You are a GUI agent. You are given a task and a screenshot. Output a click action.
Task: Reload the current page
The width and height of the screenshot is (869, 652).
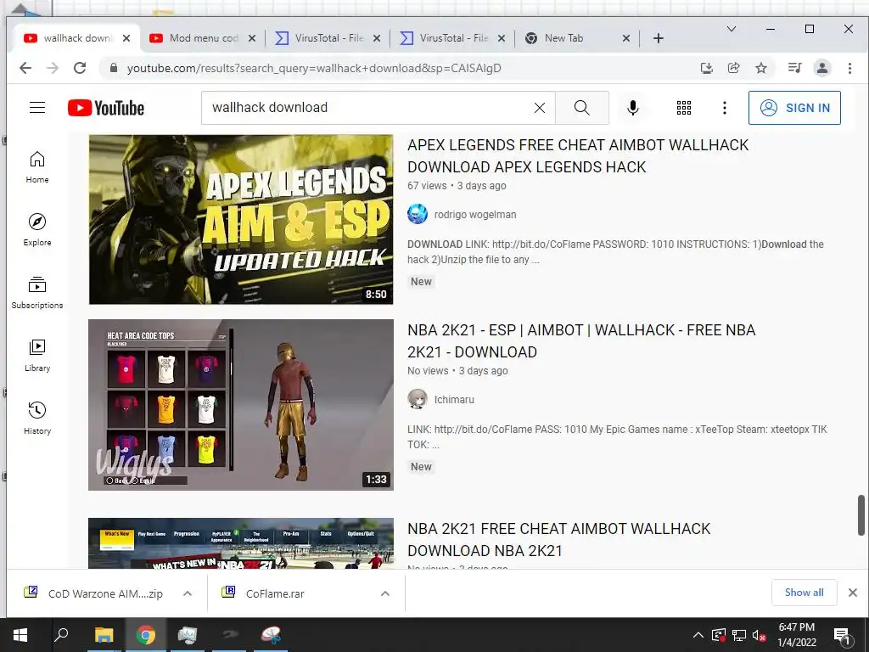point(80,68)
